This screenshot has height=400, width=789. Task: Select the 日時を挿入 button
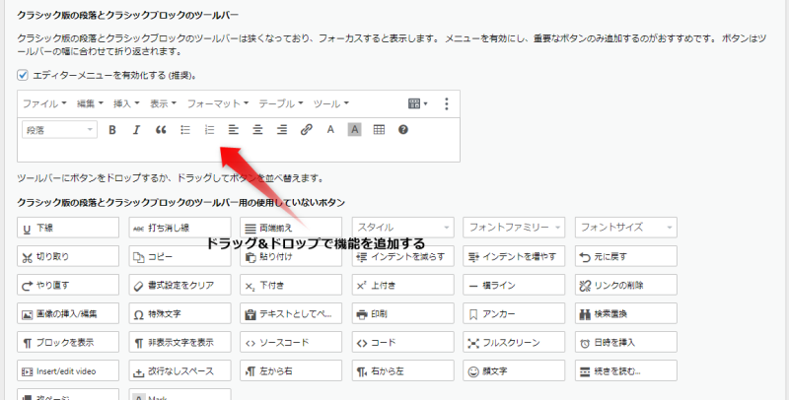tap(626, 342)
